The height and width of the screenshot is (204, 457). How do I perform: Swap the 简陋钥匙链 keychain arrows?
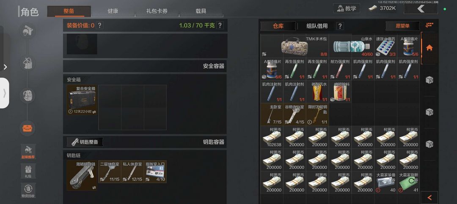tap(94, 188)
